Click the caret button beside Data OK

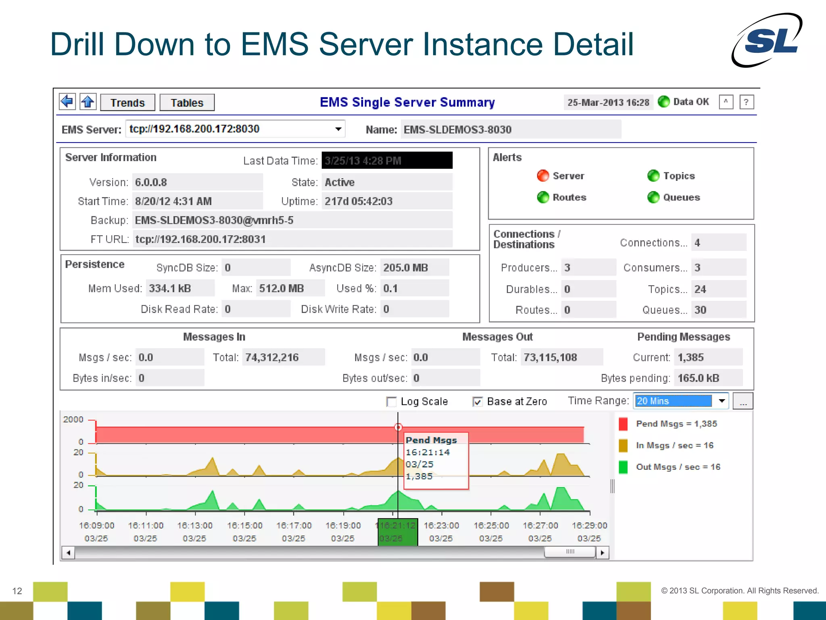tap(726, 102)
